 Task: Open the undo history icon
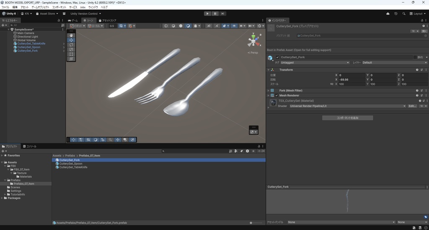coord(395,14)
